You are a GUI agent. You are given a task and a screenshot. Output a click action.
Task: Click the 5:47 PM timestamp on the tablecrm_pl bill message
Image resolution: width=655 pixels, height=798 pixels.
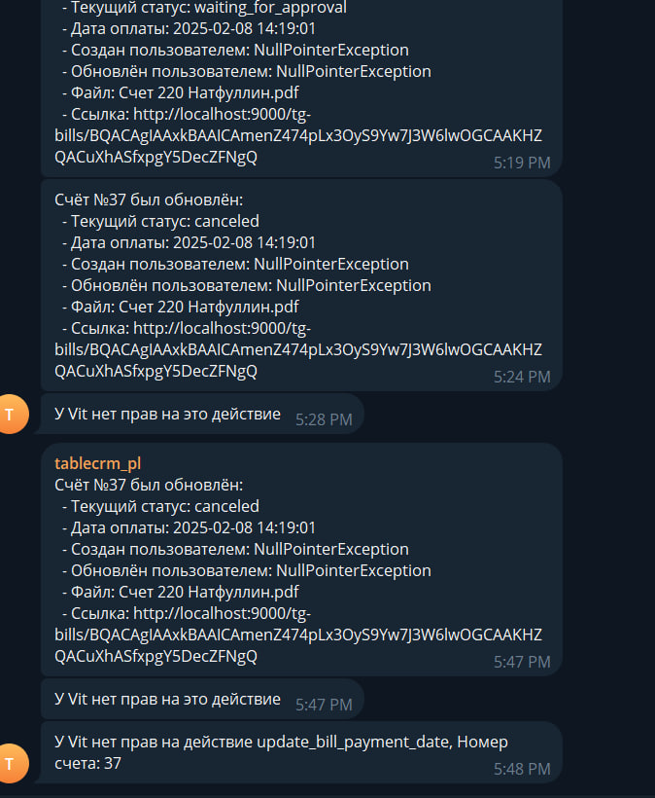tap(522, 662)
